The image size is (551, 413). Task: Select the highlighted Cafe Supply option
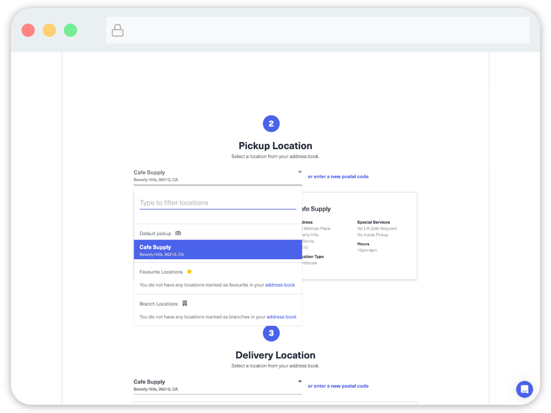pyautogui.click(x=218, y=250)
